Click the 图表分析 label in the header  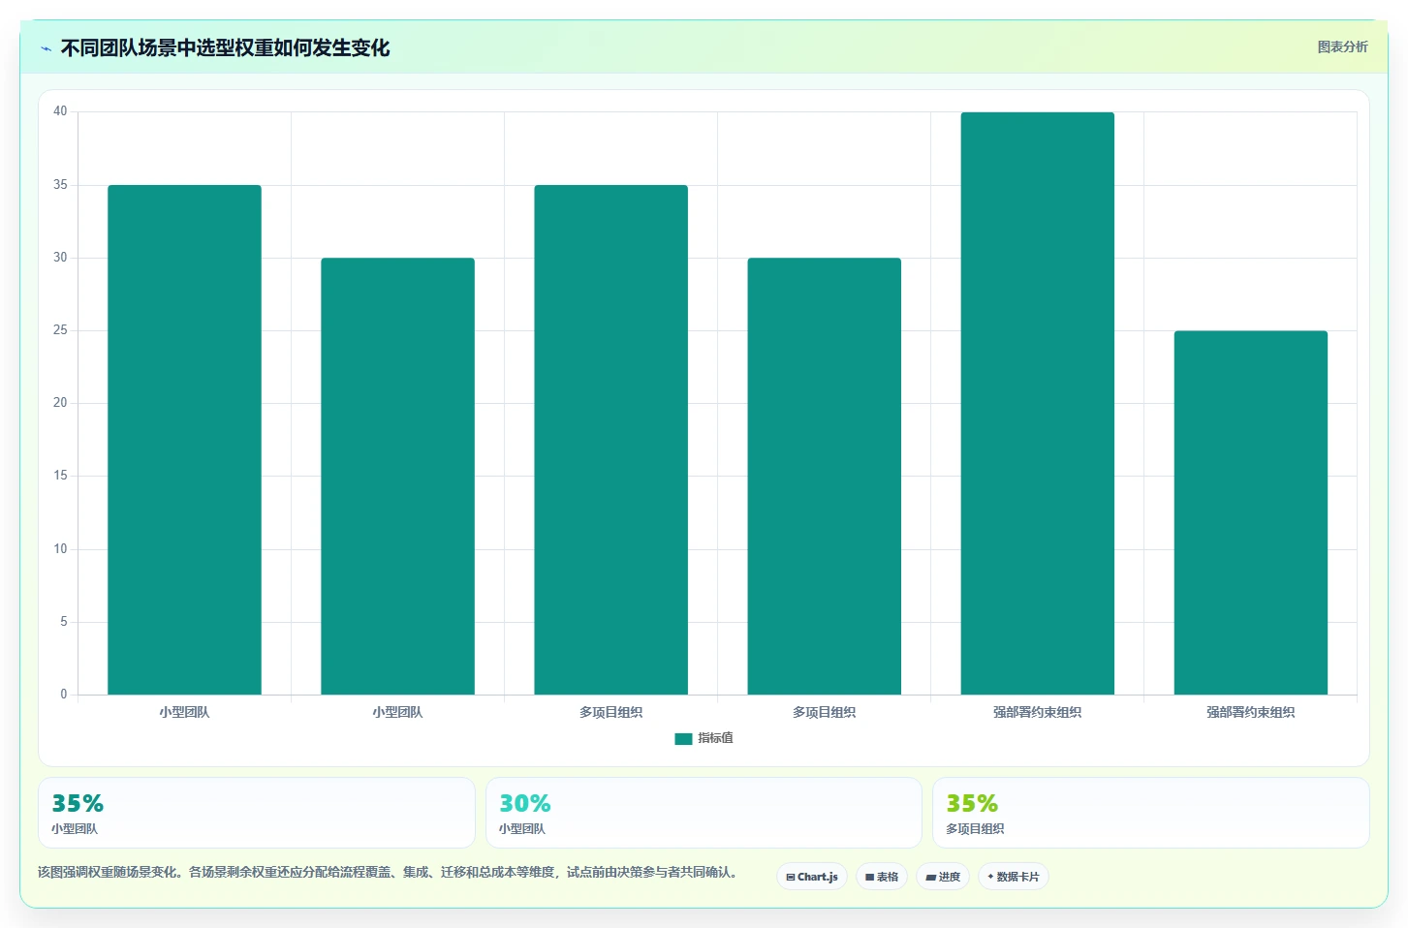coord(1342,46)
